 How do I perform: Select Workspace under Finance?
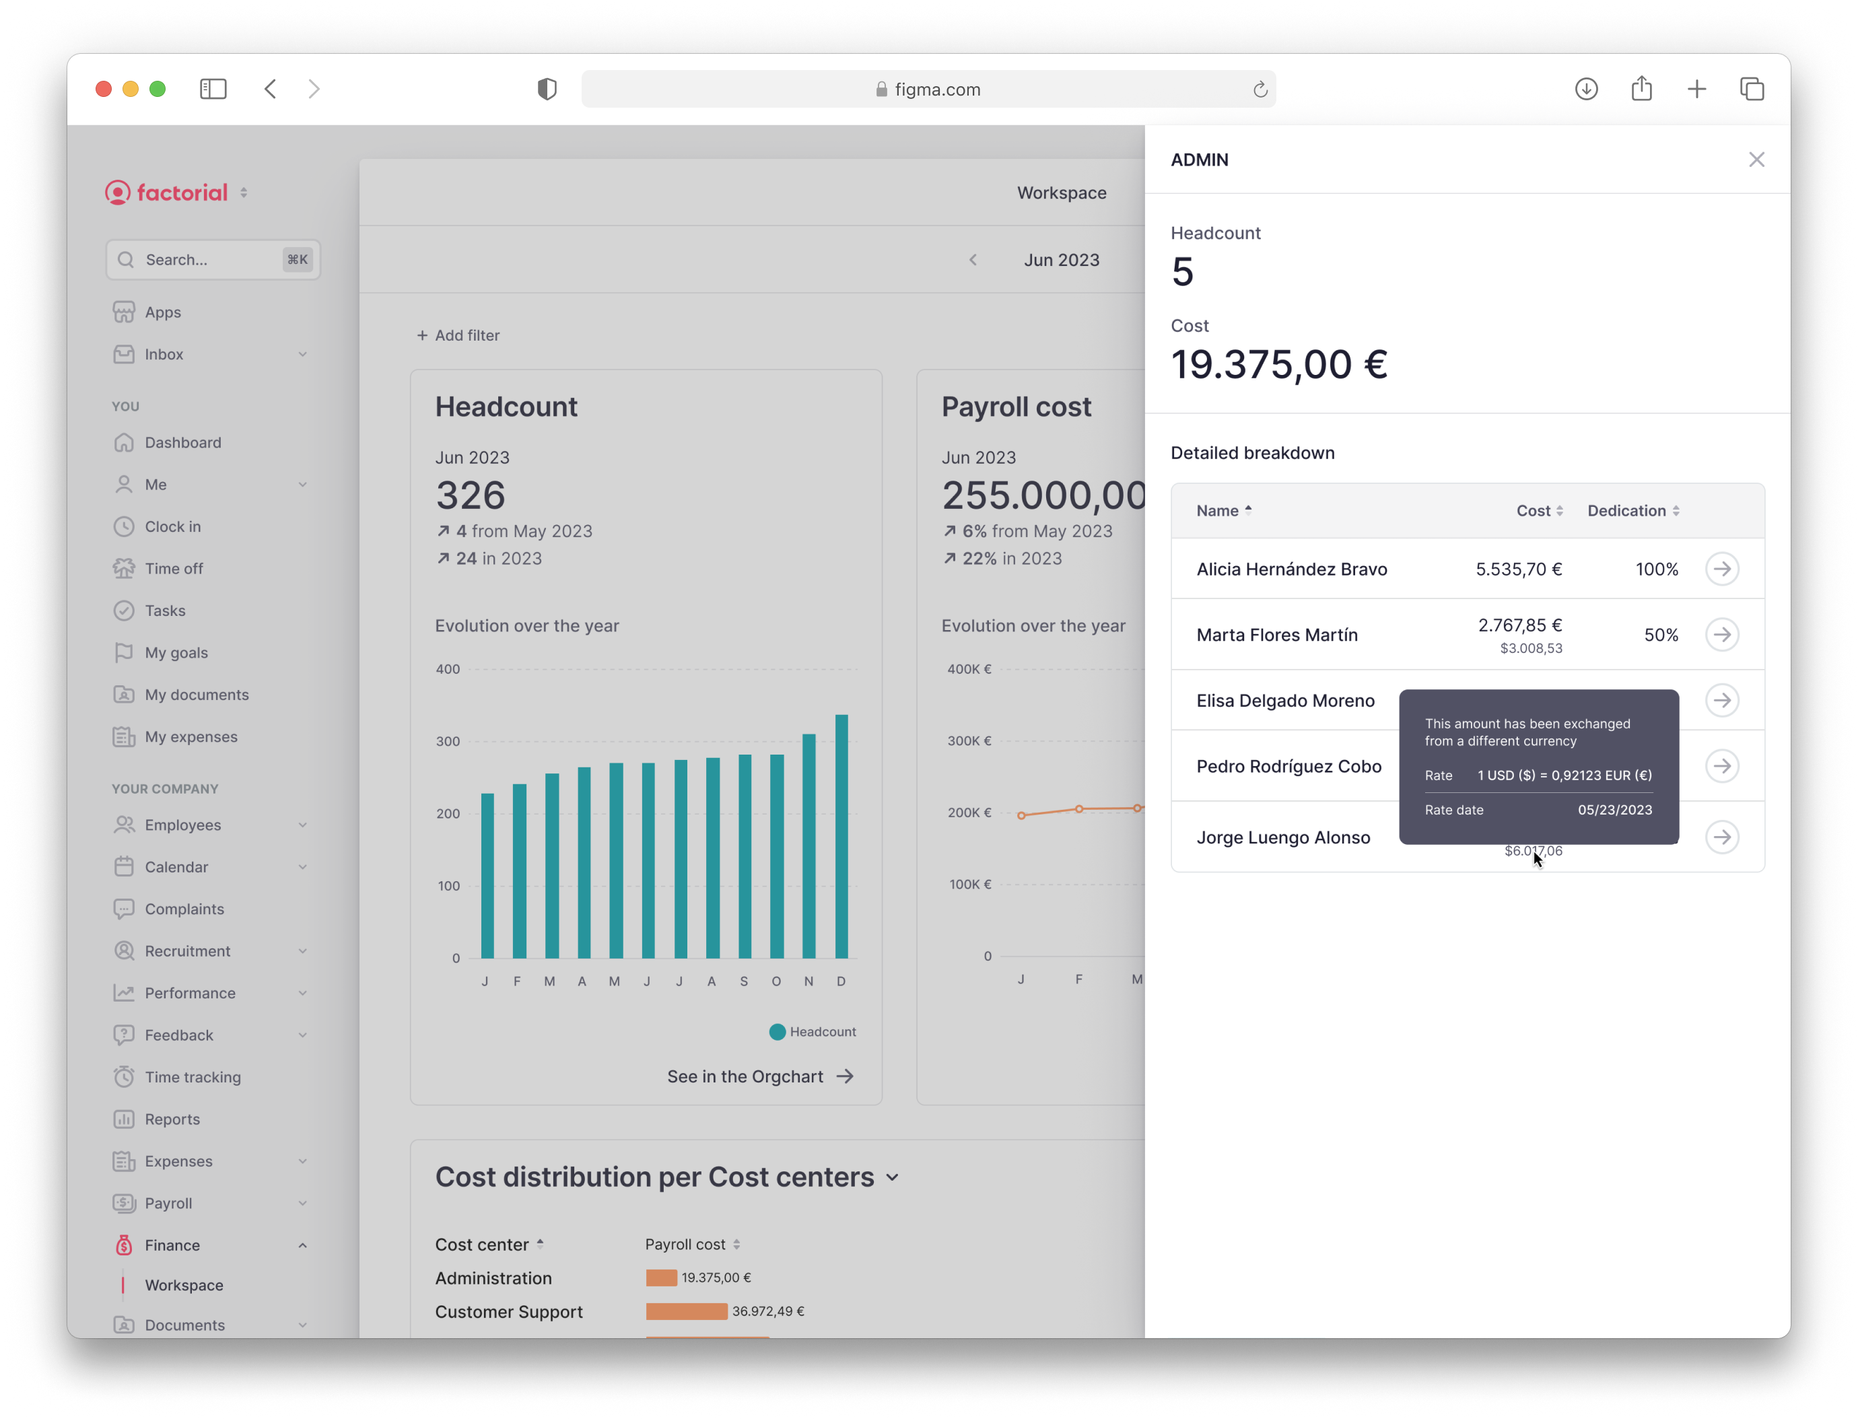pyautogui.click(x=184, y=1284)
